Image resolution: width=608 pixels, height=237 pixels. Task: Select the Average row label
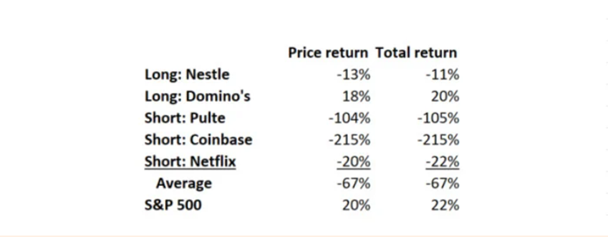[x=184, y=183]
